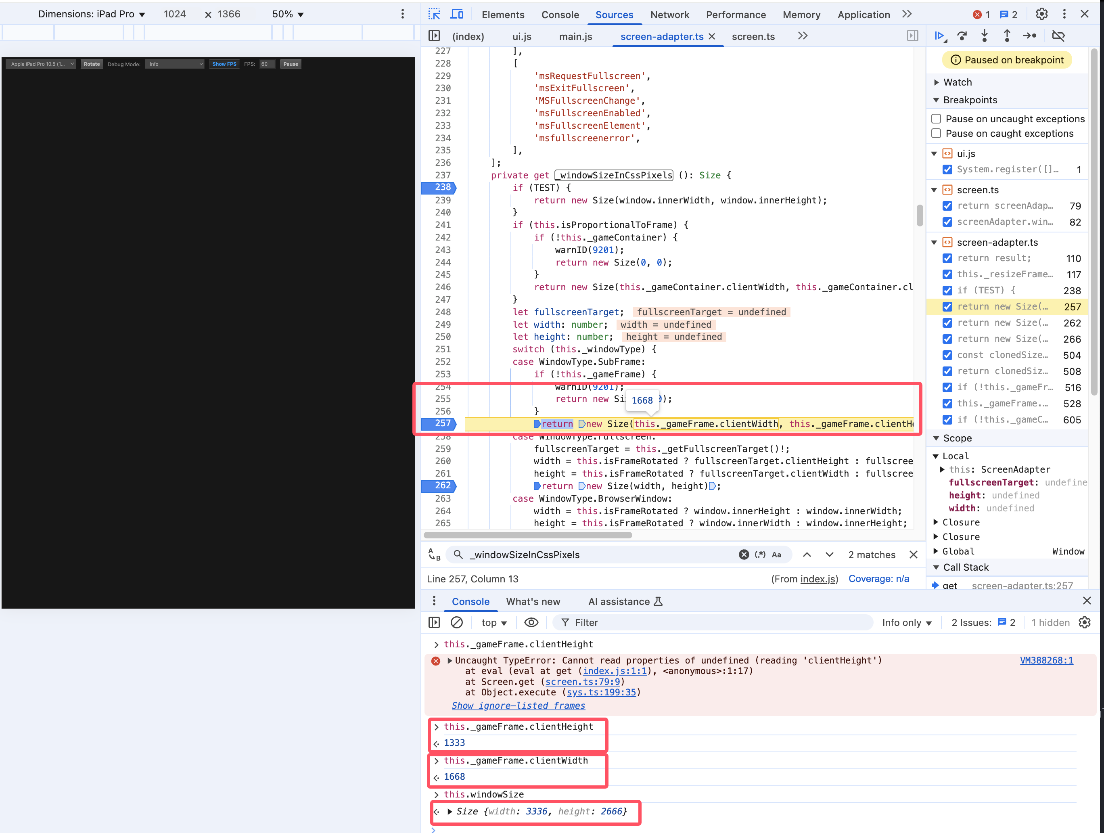Open the Info only log level dropdown

pyautogui.click(x=906, y=622)
